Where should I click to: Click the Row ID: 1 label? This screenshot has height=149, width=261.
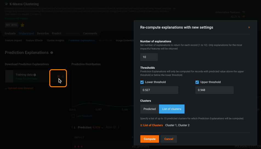[x=112, y=127]
